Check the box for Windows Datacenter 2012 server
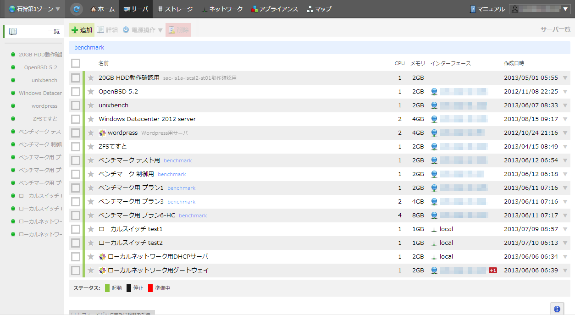The image size is (575, 315). tap(76, 119)
